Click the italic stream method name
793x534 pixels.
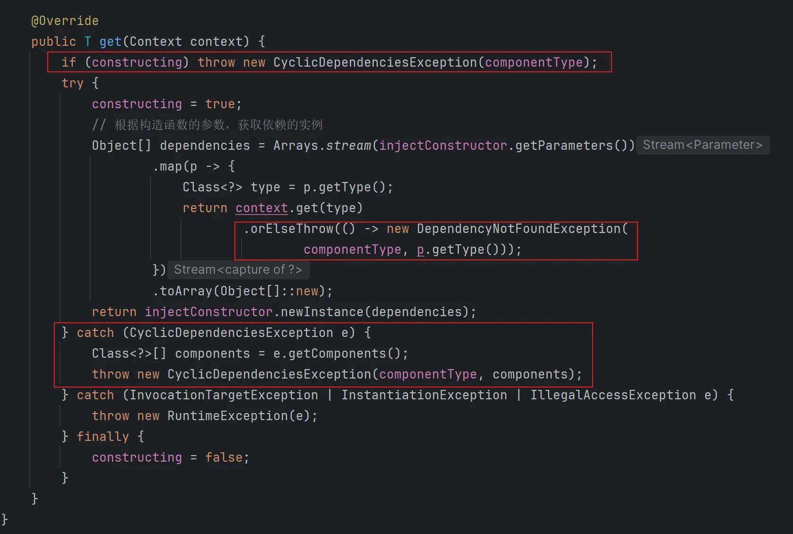(348, 146)
